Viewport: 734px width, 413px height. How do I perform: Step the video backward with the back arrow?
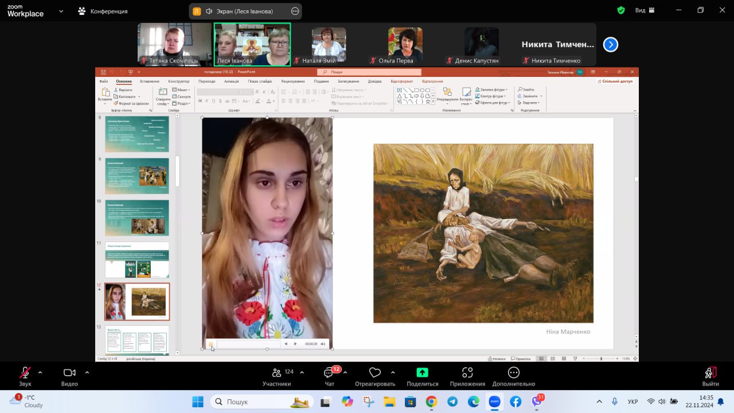286,344
